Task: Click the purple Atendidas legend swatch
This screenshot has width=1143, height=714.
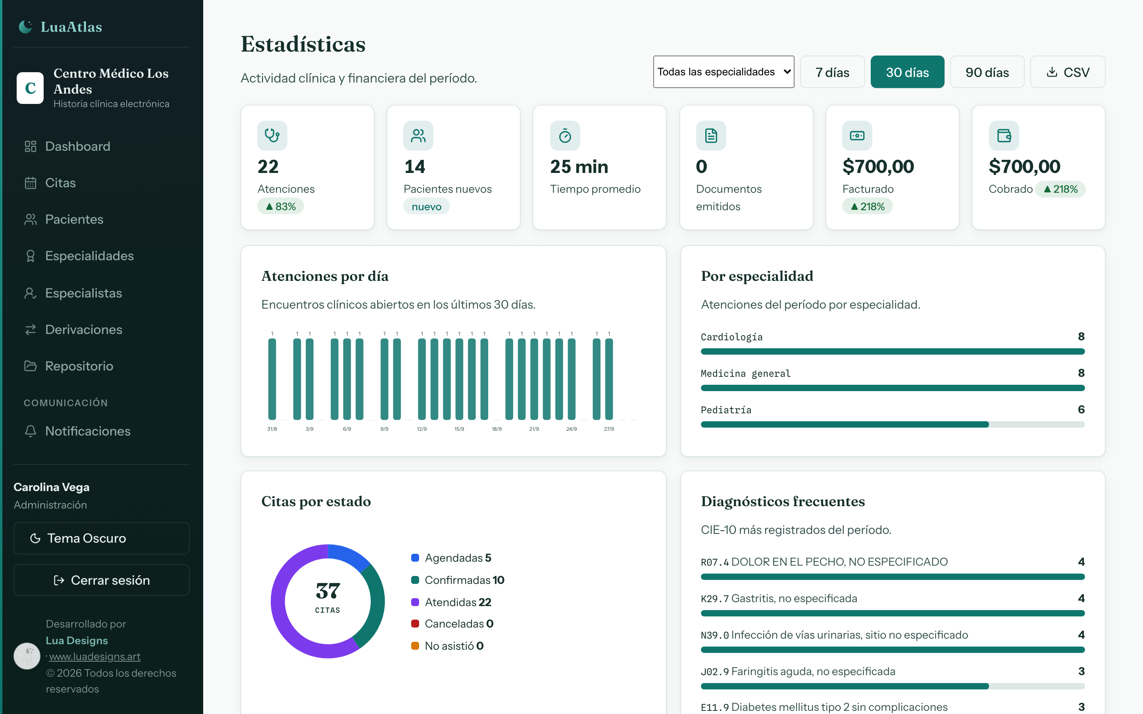Action: tap(415, 602)
